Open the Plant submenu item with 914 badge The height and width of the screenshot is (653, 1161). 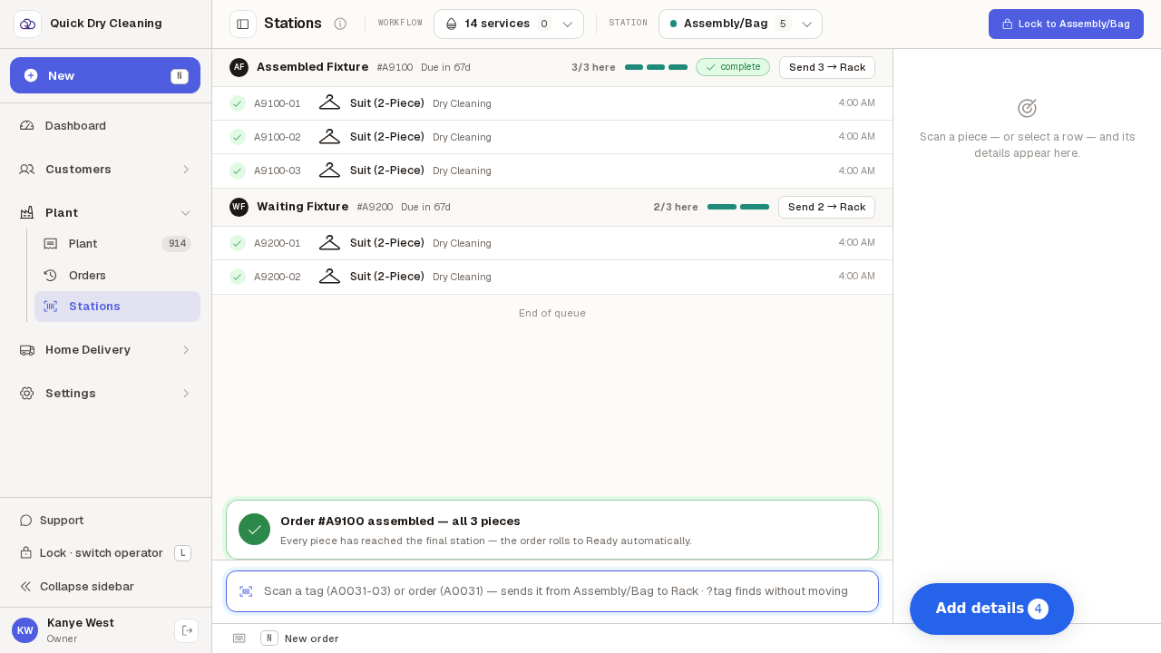tap(117, 244)
